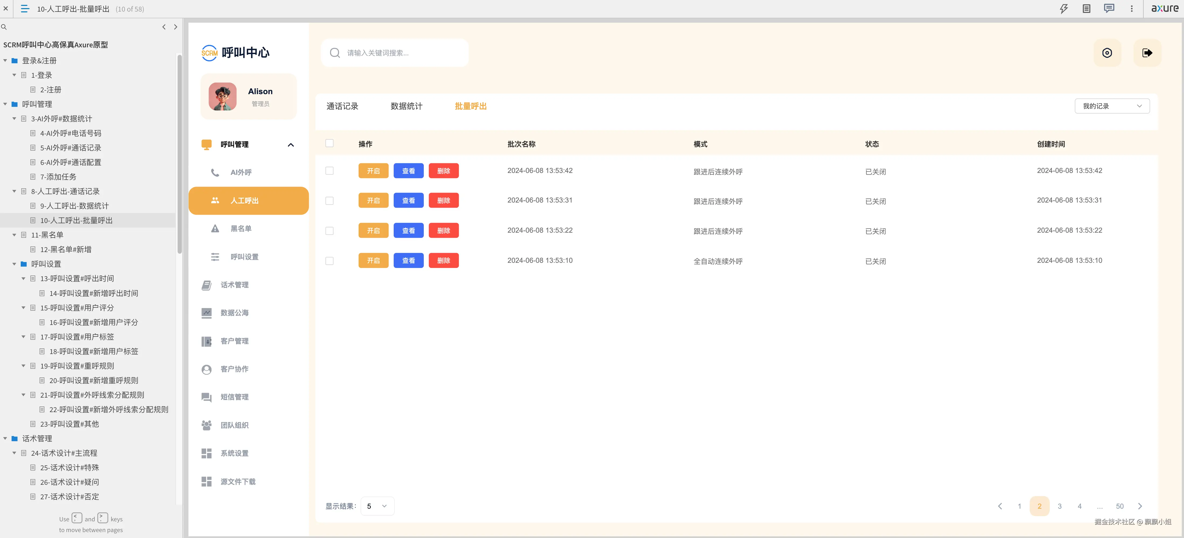This screenshot has height=538, width=1184.
Task: Open 话术管理 via the book icon
Action: [206, 285]
